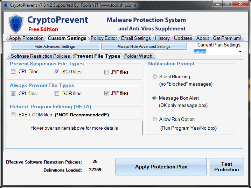
Task: Select the Message Box Alert radio option
Action: 154,98
